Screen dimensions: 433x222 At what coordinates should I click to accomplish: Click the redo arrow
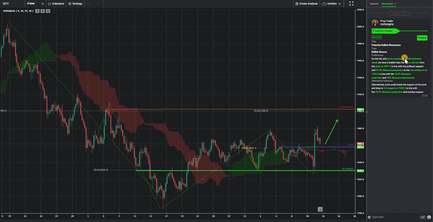tap(98, 4)
